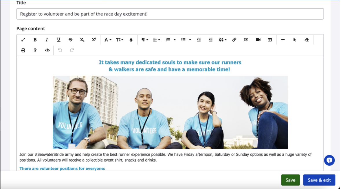The width and height of the screenshot is (341, 189).
Task: Toggle italic text style
Action: 47,40
